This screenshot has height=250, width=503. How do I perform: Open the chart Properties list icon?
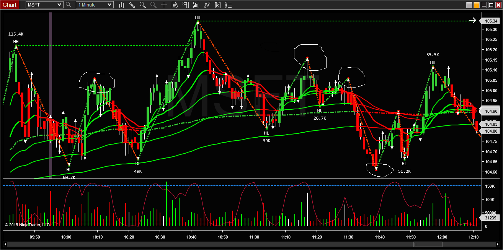click(229, 5)
